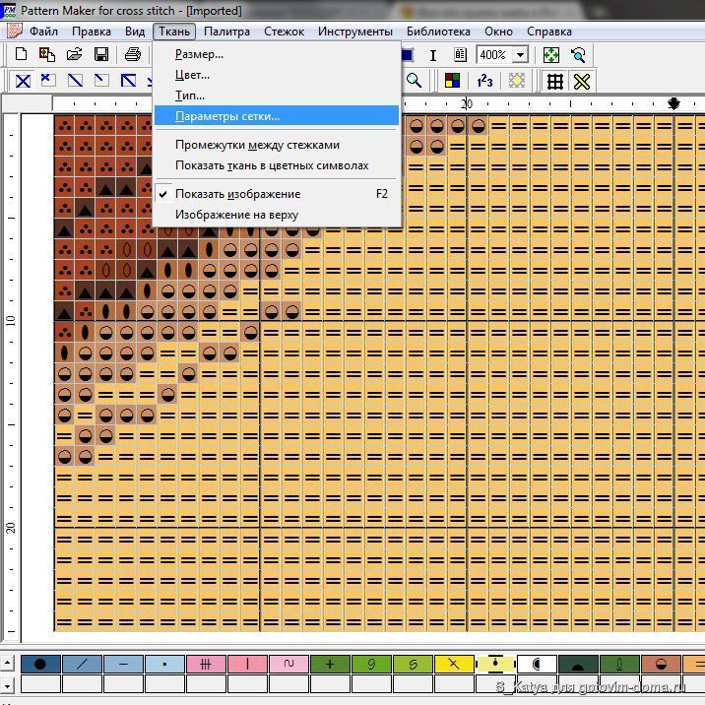Viewport: 705px width, 705px height.
Task: Choose Тип... from fabric menu
Action: pyautogui.click(x=277, y=96)
